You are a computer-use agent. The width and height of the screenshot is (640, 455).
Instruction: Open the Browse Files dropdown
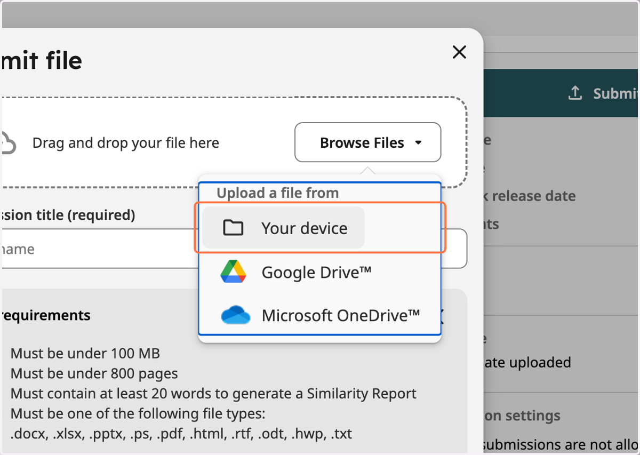pyautogui.click(x=368, y=142)
